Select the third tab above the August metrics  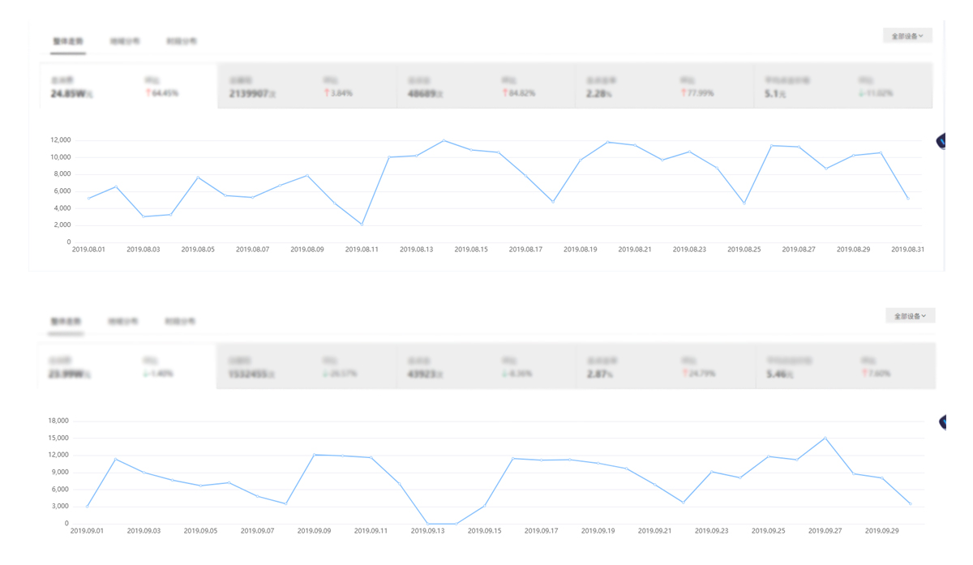(x=182, y=41)
